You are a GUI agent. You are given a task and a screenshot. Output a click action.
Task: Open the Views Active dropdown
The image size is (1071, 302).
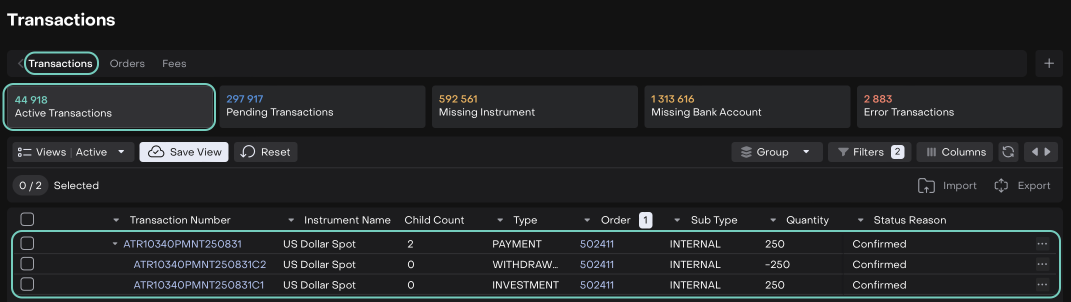(x=73, y=152)
